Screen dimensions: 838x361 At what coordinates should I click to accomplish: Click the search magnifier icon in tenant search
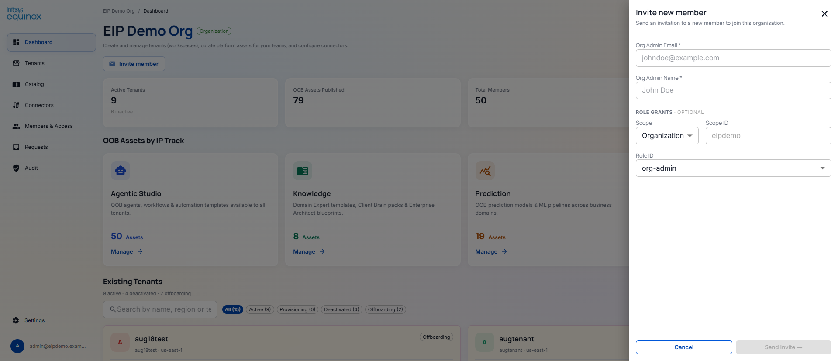[113, 309]
